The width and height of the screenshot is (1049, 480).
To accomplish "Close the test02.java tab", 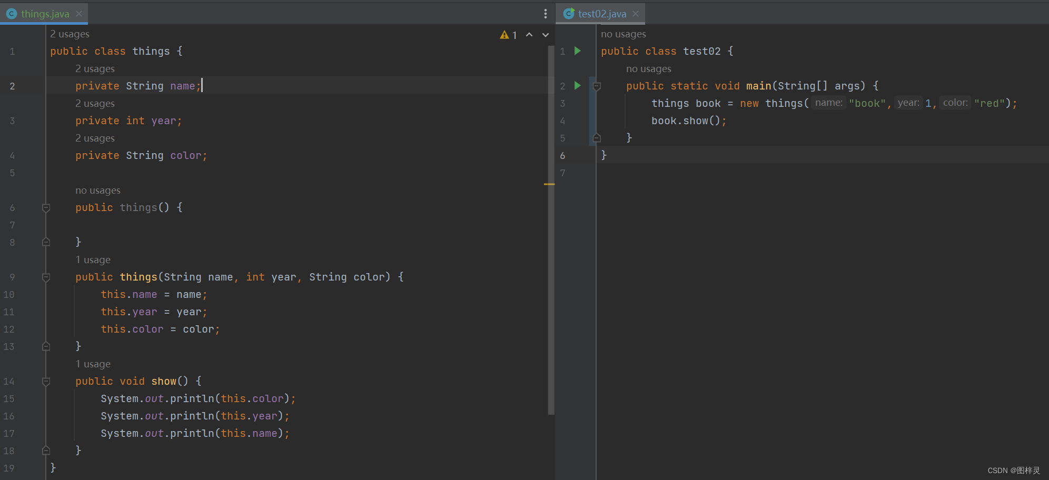I will point(636,14).
